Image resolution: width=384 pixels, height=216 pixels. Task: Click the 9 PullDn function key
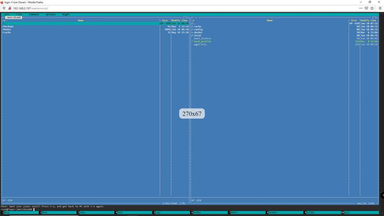tap(323, 212)
